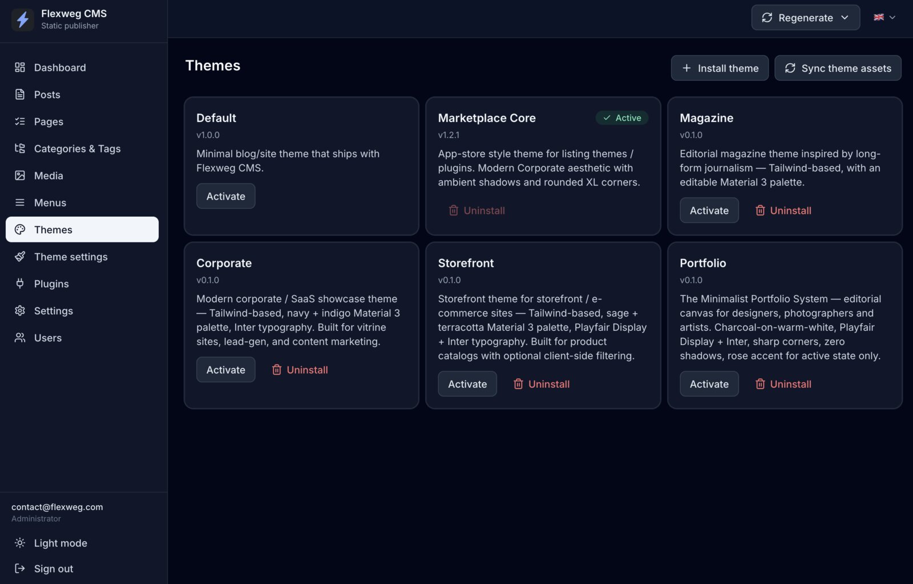
Task: Open the Media sidebar item
Action: [x=82, y=176]
